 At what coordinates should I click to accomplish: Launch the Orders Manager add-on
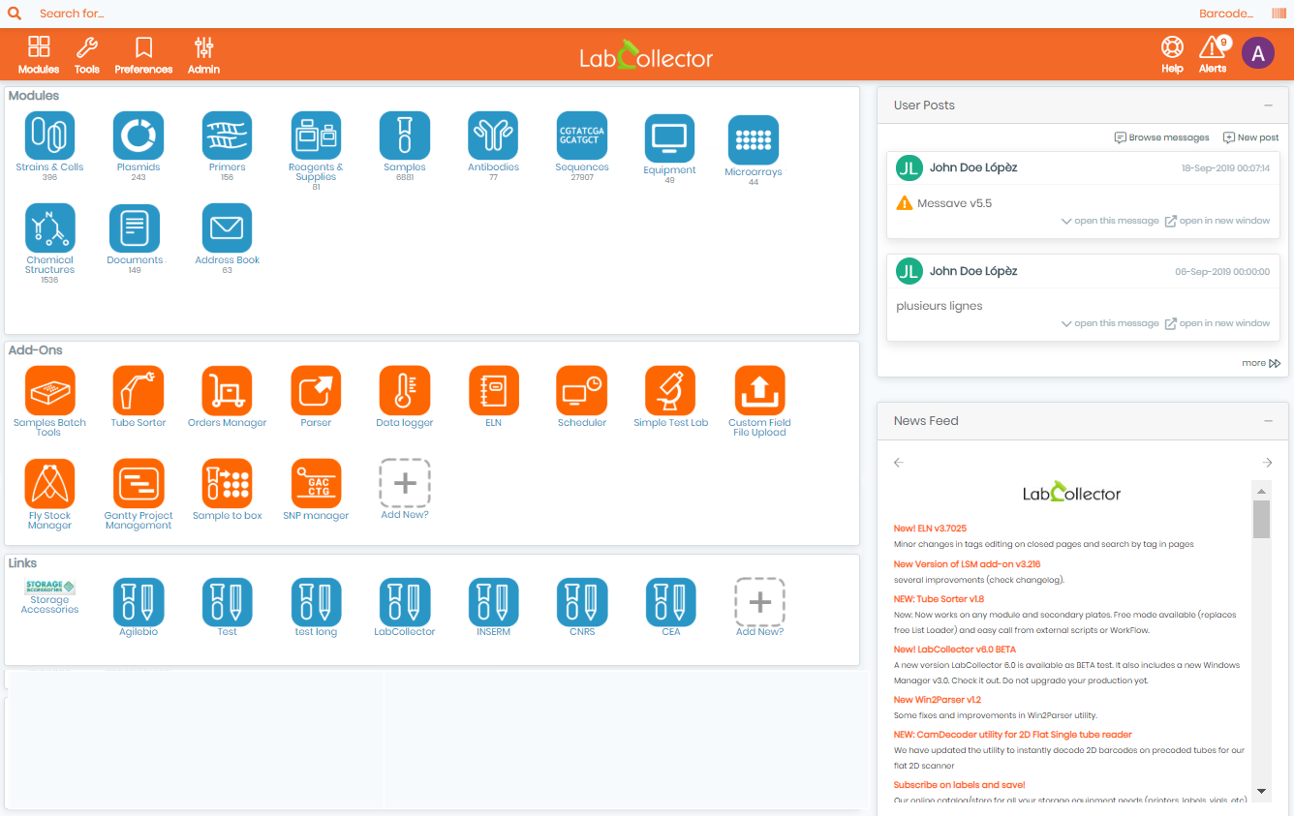227,391
